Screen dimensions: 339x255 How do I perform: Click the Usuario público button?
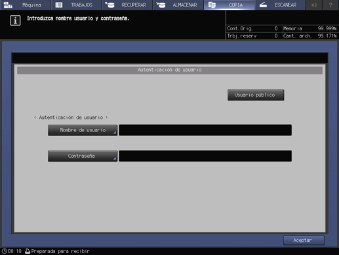point(256,95)
